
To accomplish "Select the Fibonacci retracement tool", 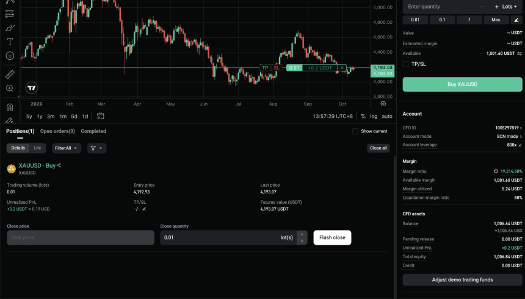I will tap(10, 13).
